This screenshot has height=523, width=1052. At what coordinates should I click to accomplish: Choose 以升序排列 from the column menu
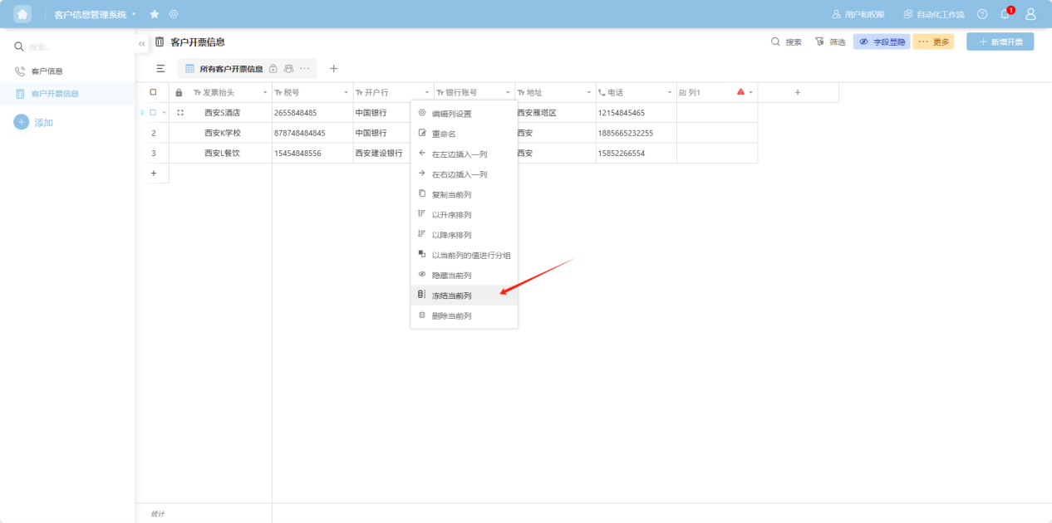pos(451,215)
